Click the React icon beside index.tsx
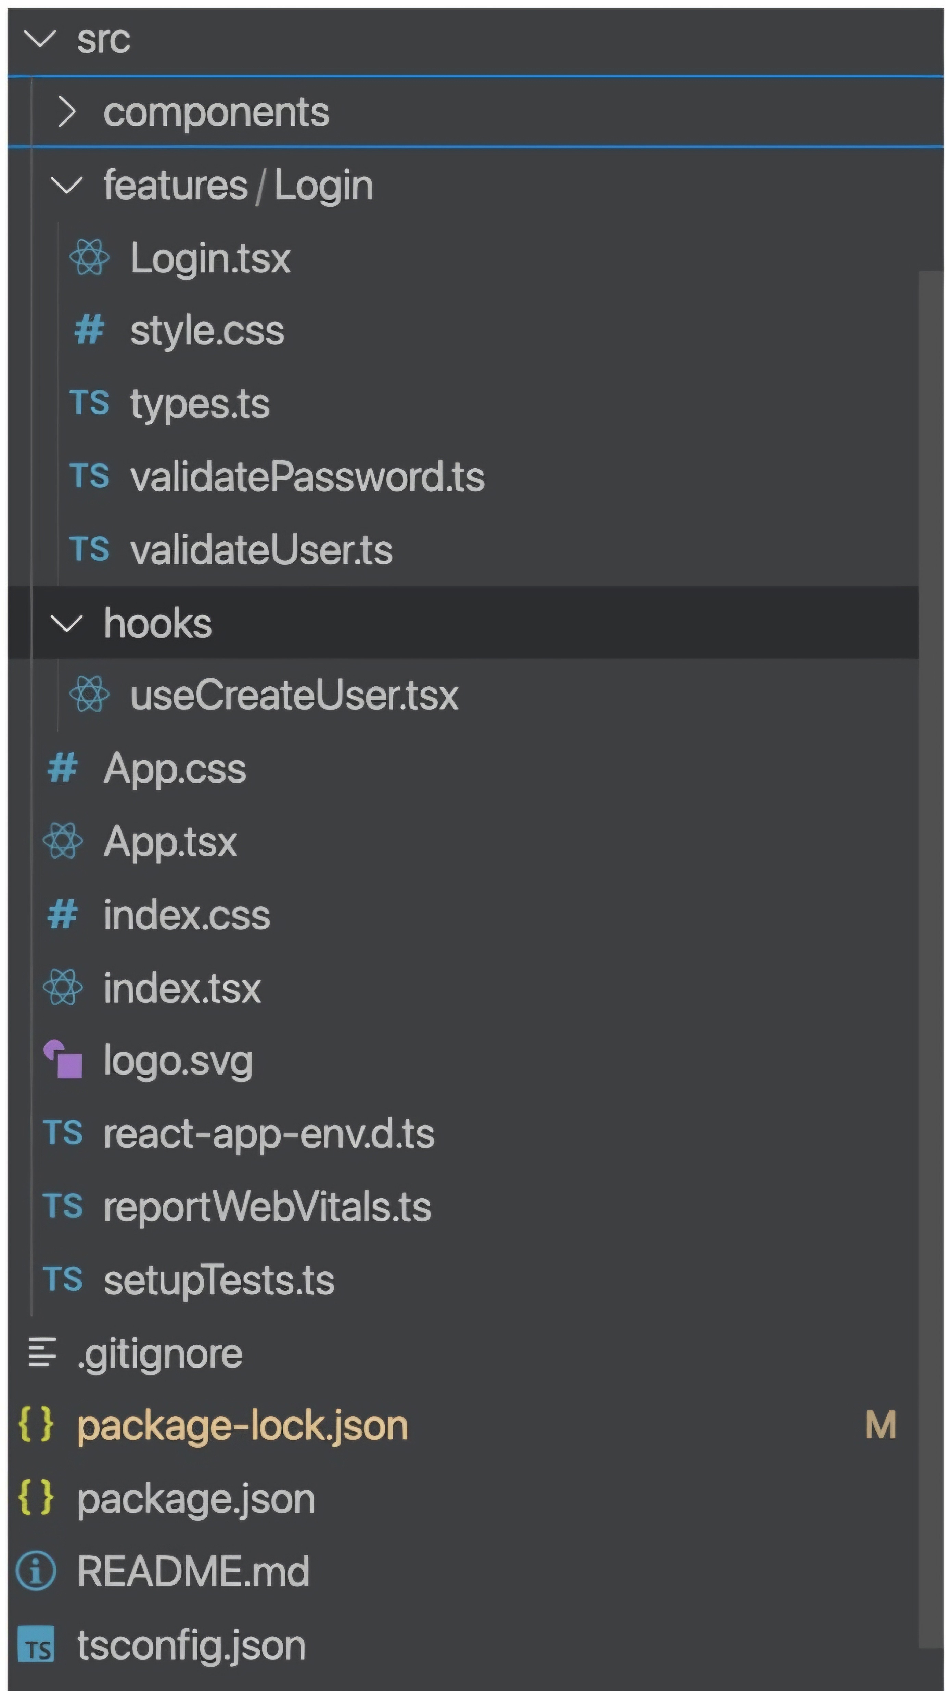The image size is (946, 1691). [x=63, y=987]
